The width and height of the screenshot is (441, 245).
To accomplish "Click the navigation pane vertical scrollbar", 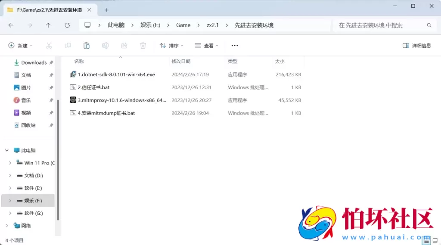I will 58,160.
